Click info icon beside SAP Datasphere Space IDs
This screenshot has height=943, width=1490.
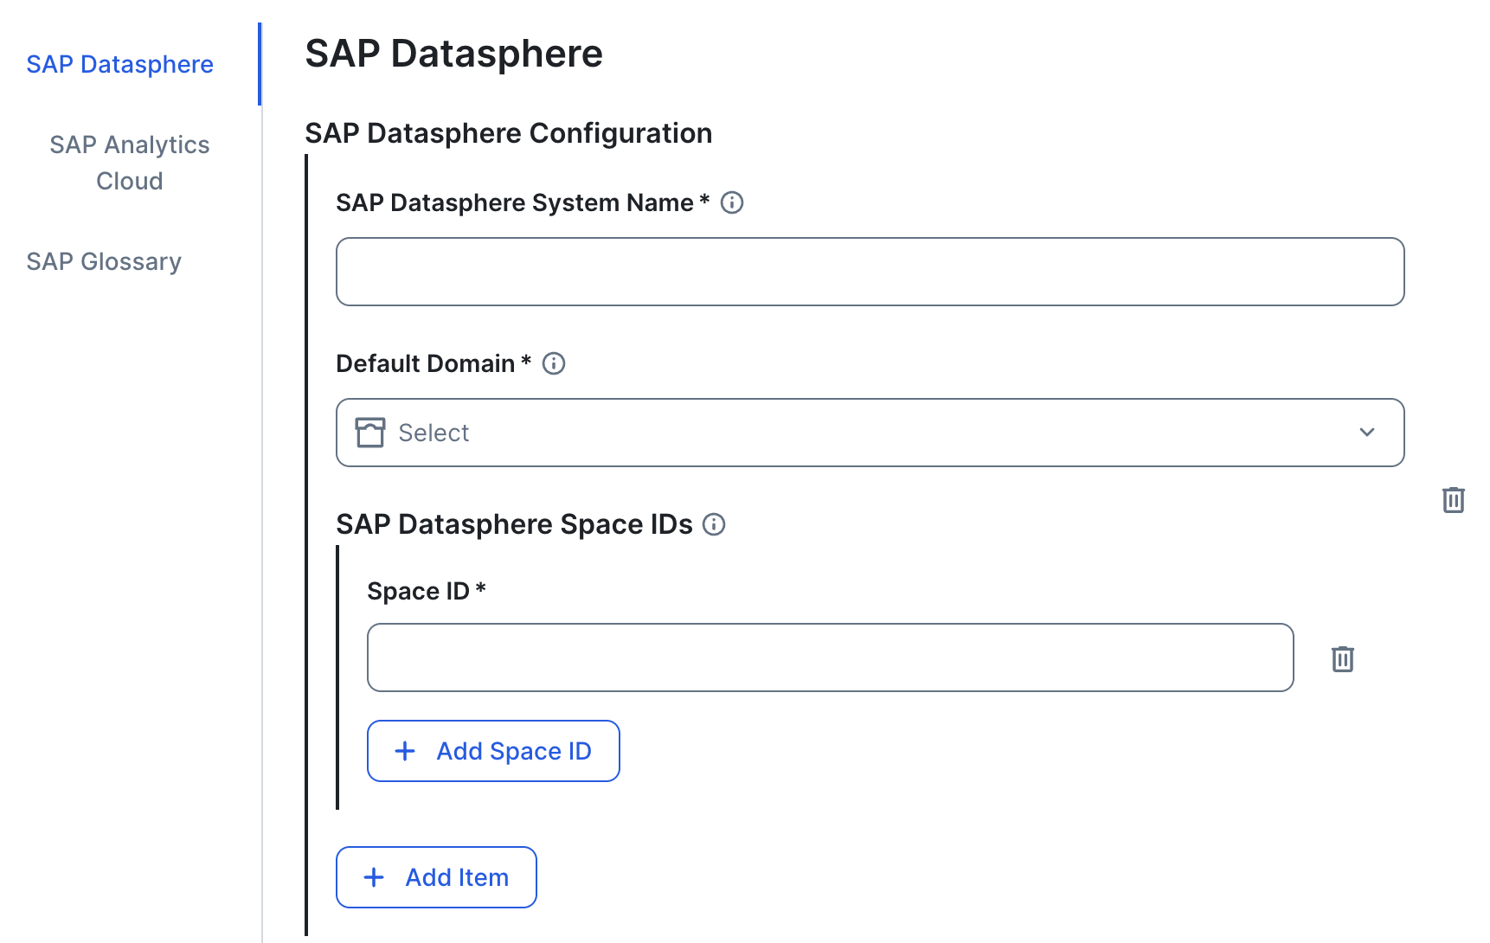pyautogui.click(x=714, y=524)
